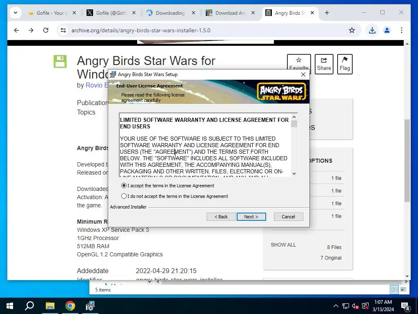Close the Angry Birds Star Wars Setup dialog
418x314 pixels.
pos(303,74)
